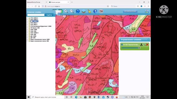Viewport: 177px width, 99px height.
Task: Bookmark this page with the star icon
Action: [x=108, y=6]
